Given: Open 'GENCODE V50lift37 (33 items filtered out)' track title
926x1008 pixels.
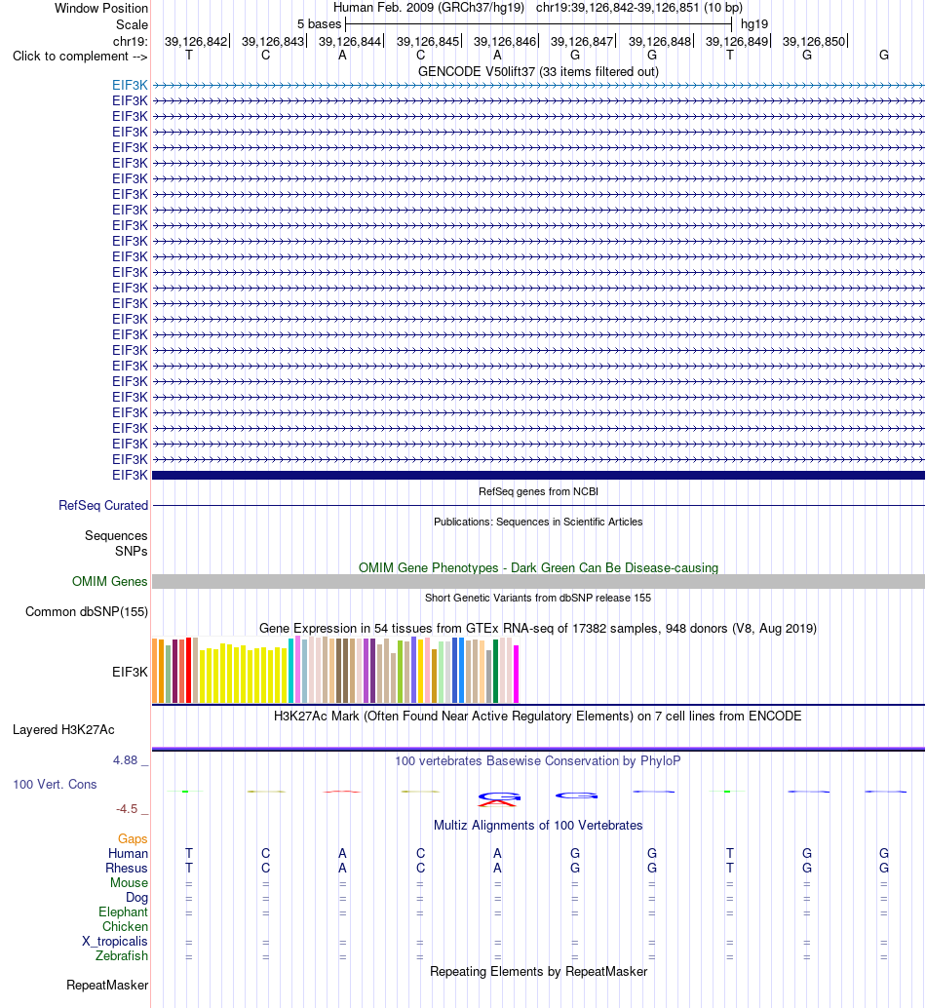Looking at the screenshot, I should [538, 71].
